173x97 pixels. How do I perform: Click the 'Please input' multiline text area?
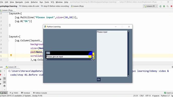pos(112,54)
